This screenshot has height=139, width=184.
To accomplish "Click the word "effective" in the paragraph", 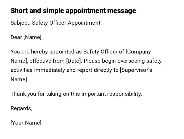I will tap(40, 61).
